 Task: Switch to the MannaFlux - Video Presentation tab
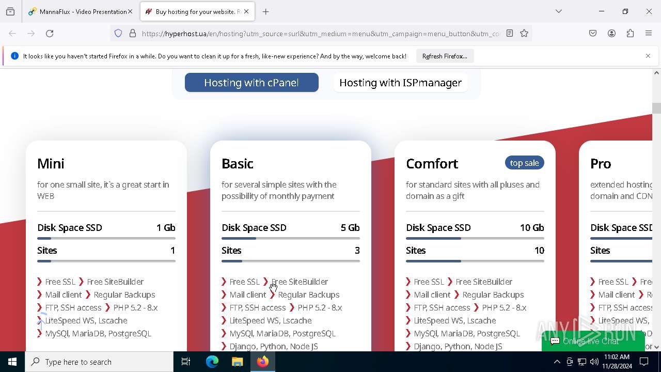pyautogui.click(x=80, y=11)
